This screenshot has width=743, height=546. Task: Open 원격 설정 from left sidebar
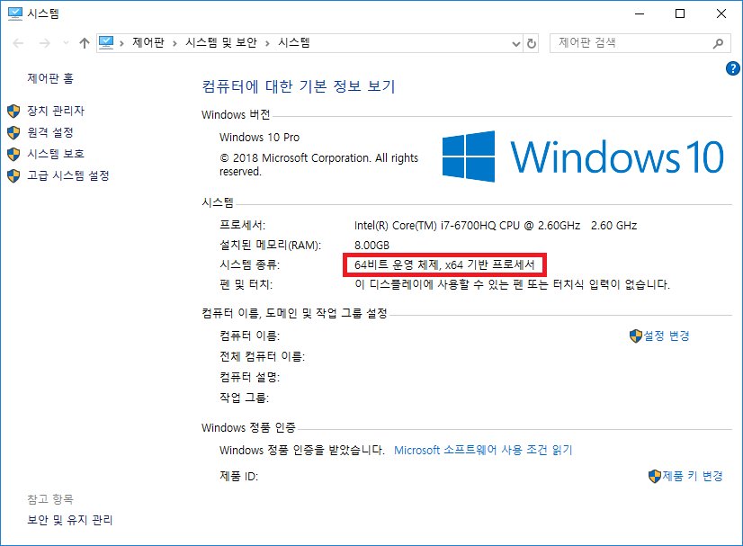[x=50, y=132]
